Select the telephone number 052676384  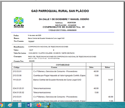click(x=72, y=23)
